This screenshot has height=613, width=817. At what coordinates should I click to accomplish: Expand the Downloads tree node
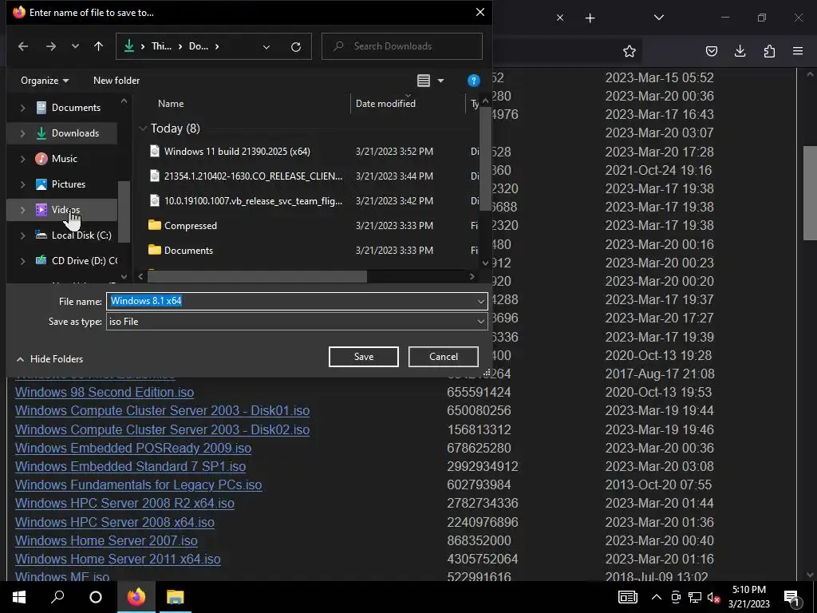(x=22, y=133)
